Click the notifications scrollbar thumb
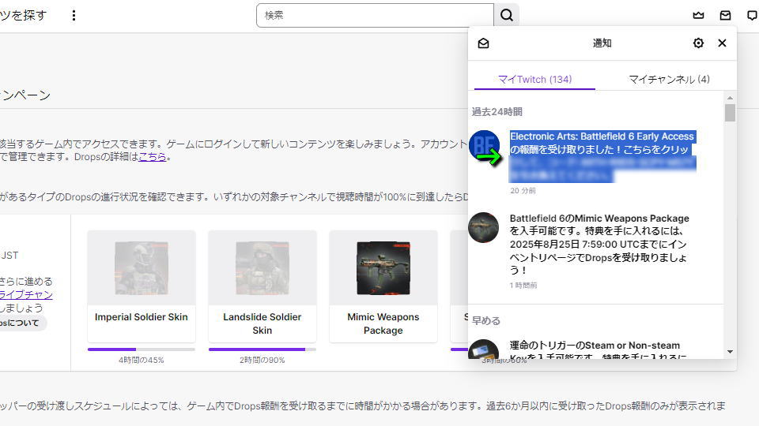The width and height of the screenshot is (759, 426). (730, 113)
